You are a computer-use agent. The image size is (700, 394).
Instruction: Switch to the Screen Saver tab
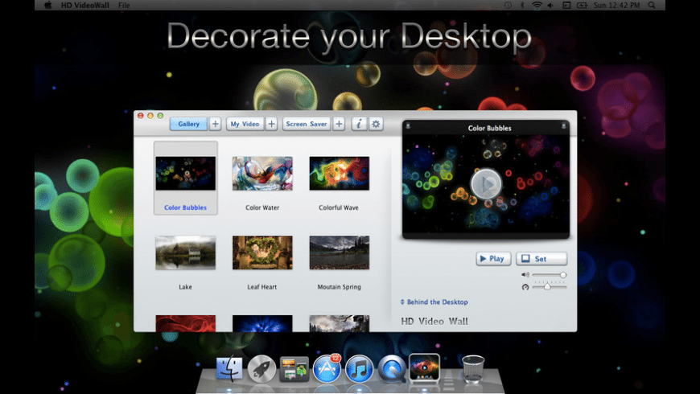307,124
